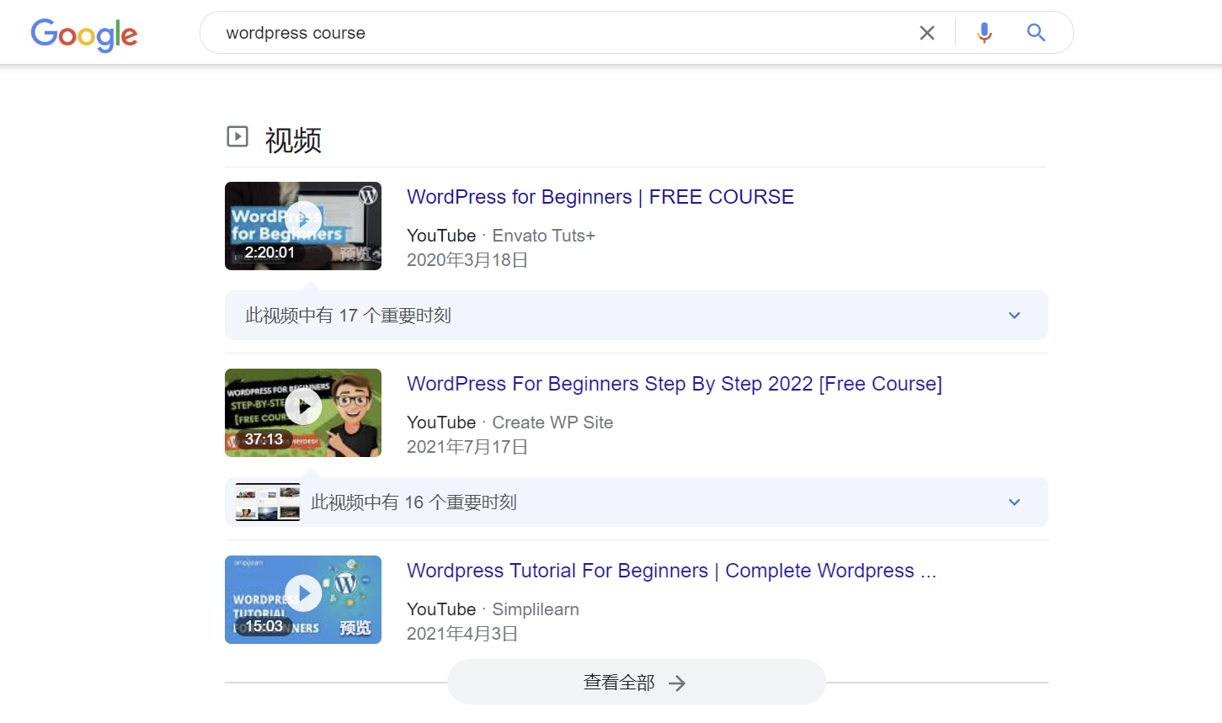Open 'WordPress for Beginners | FREE COURSE'
This screenshot has height=723, width=1222.
click(600, 196)
